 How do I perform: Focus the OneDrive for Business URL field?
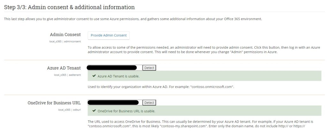coord(113,102)
